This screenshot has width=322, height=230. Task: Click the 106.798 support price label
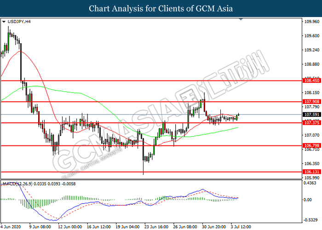pos(311,145)
